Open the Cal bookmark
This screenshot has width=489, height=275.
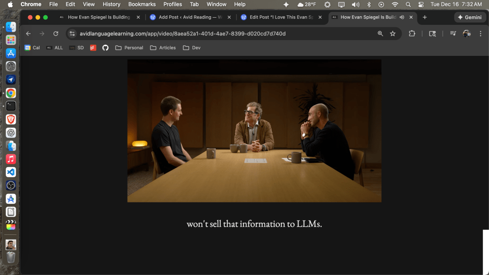(32, 48)
